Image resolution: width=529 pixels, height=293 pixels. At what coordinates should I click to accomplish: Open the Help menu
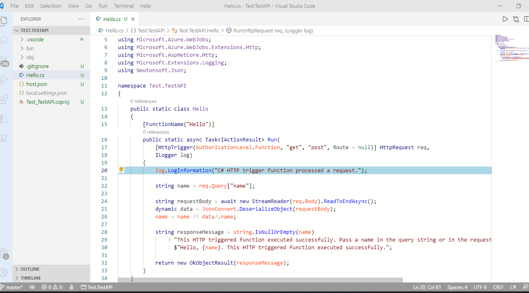(145, 6)
